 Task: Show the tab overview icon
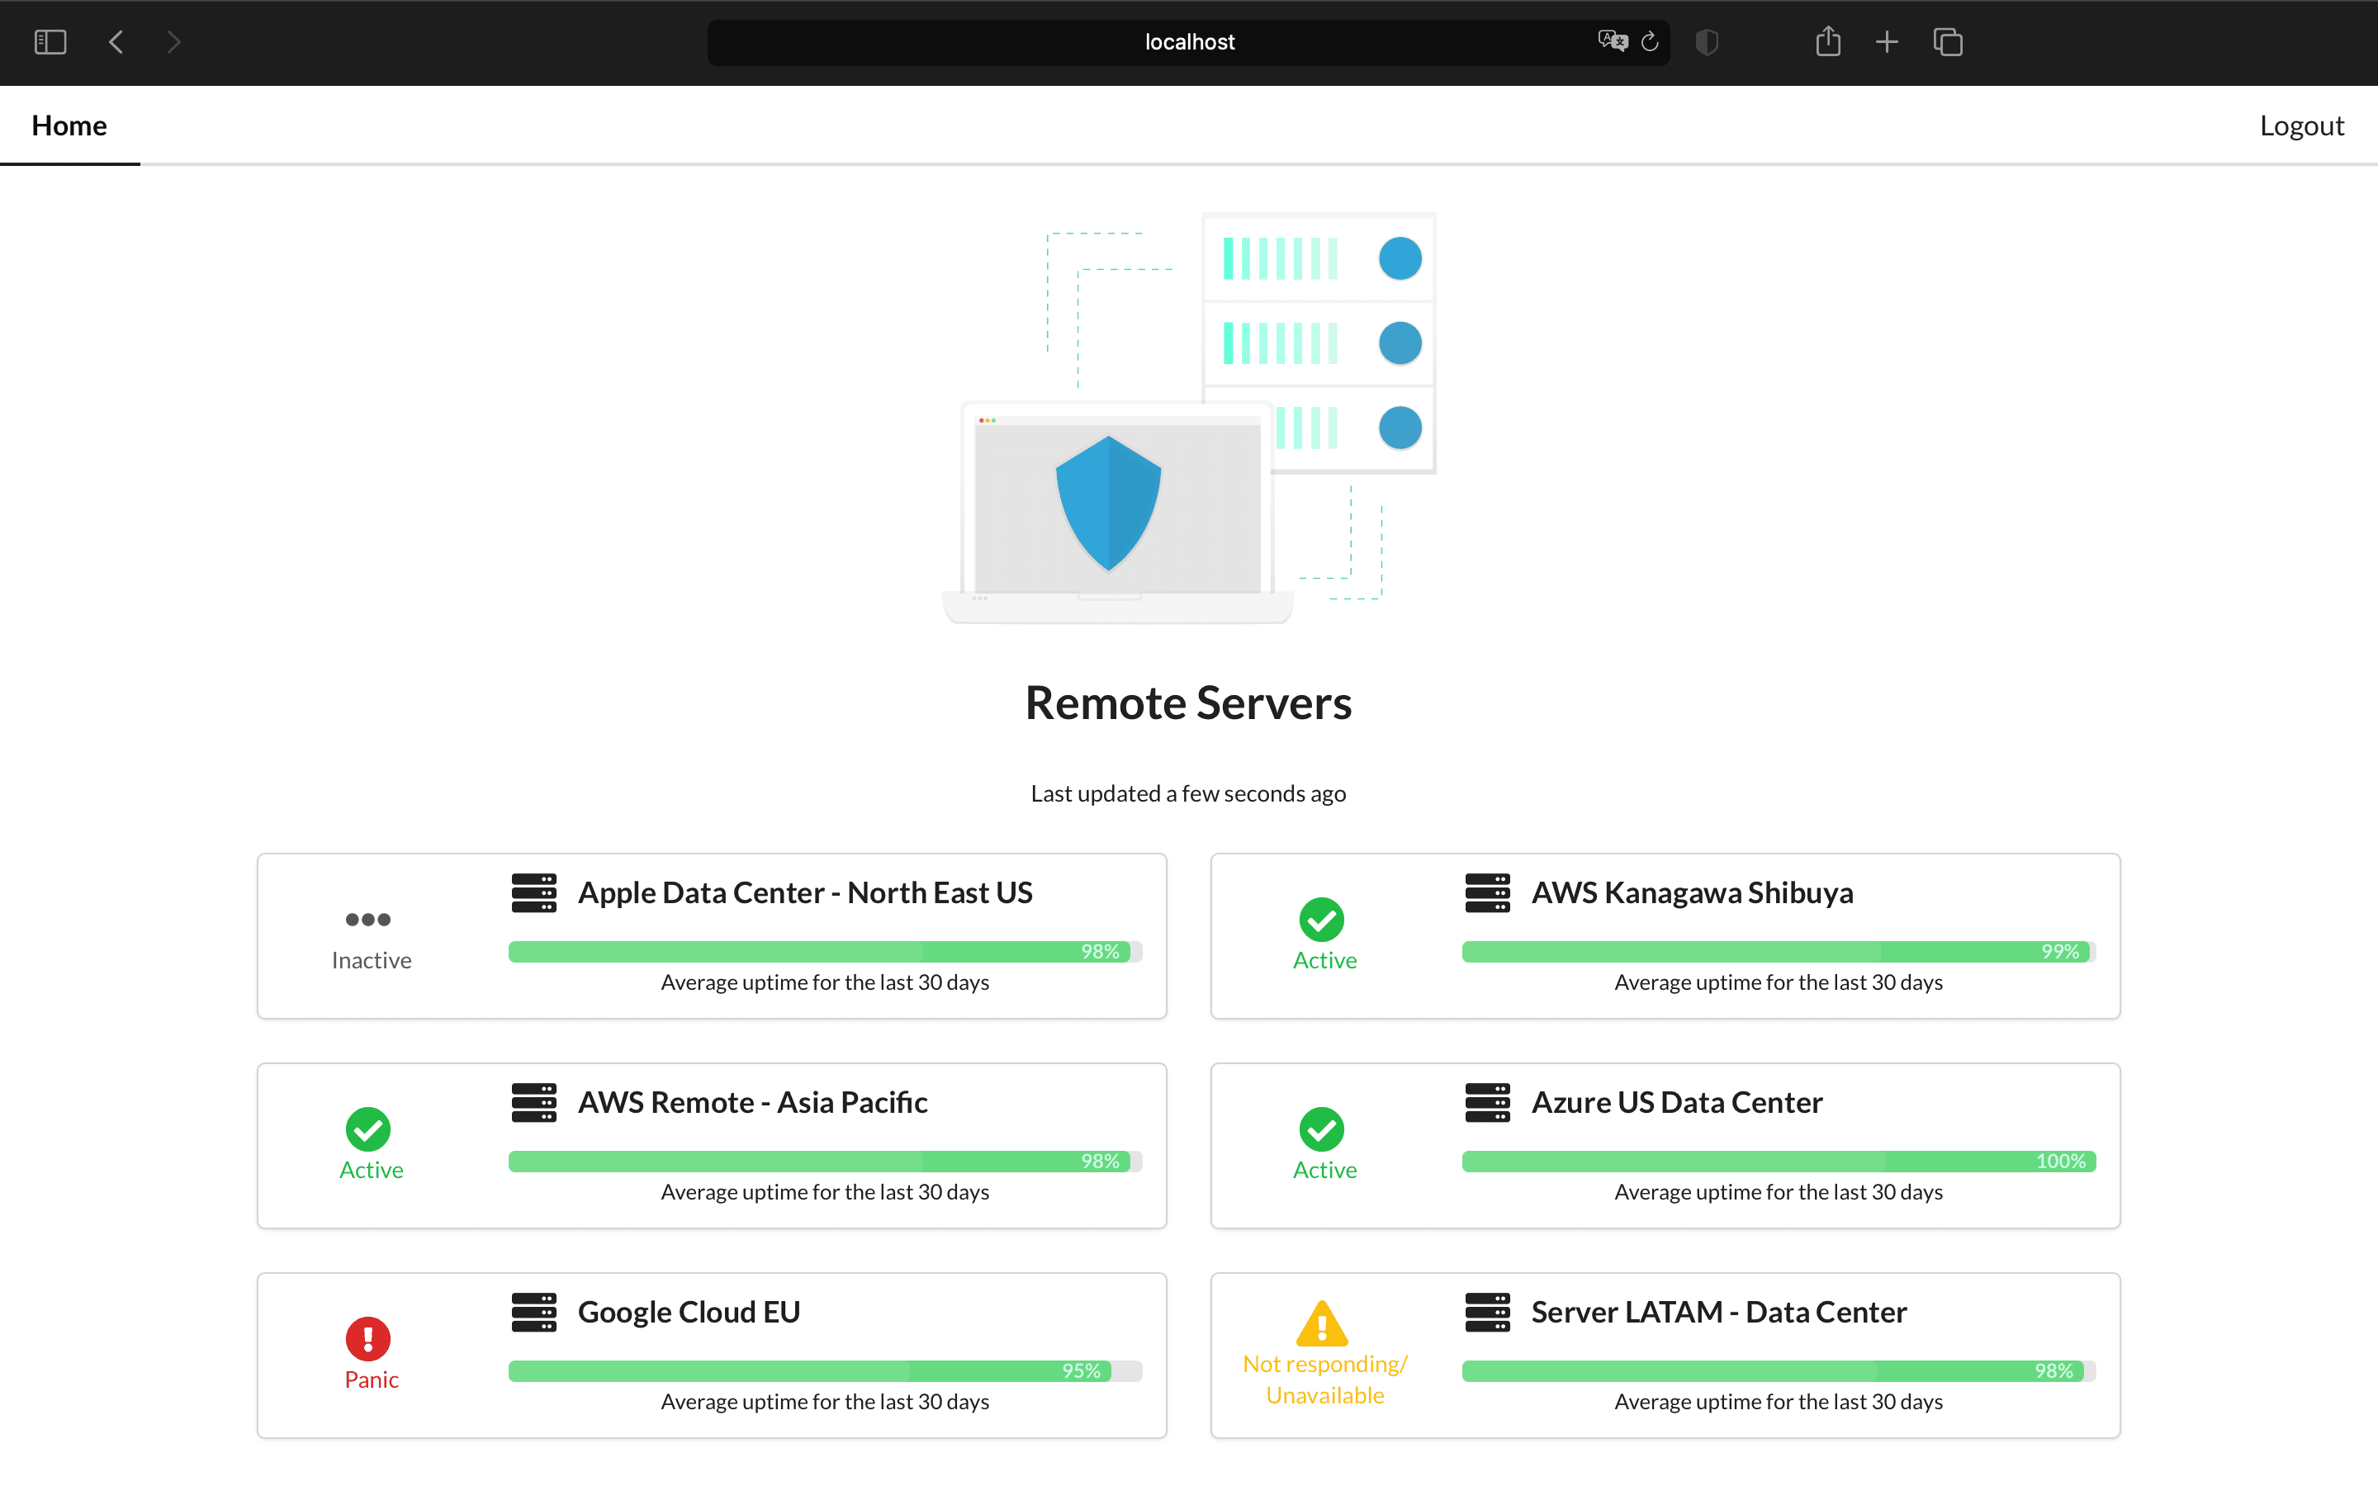coord(1948,42)
